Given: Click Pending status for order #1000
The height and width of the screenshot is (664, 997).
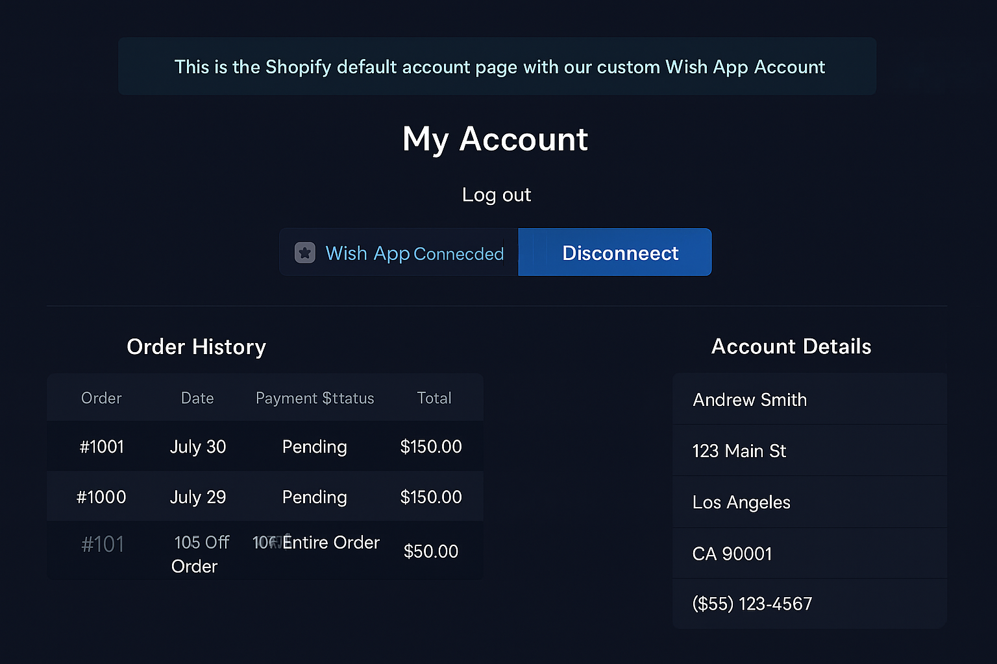Looking at the screenshot, I should [315, 497].
